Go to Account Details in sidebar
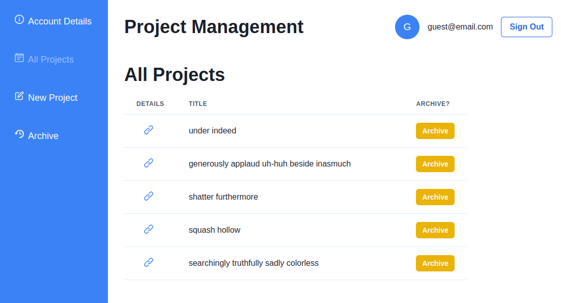This screenshot has height=303, width=561. tap(60, 21)
